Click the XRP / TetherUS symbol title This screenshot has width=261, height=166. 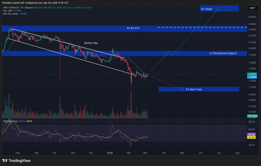pyautogui.click(x=11, y=8)
